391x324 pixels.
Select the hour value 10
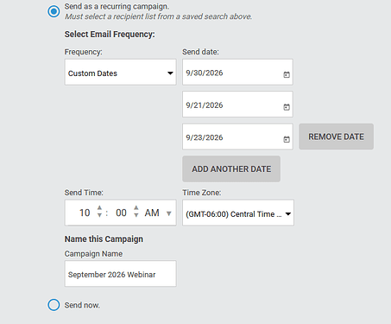coord(85,213)
